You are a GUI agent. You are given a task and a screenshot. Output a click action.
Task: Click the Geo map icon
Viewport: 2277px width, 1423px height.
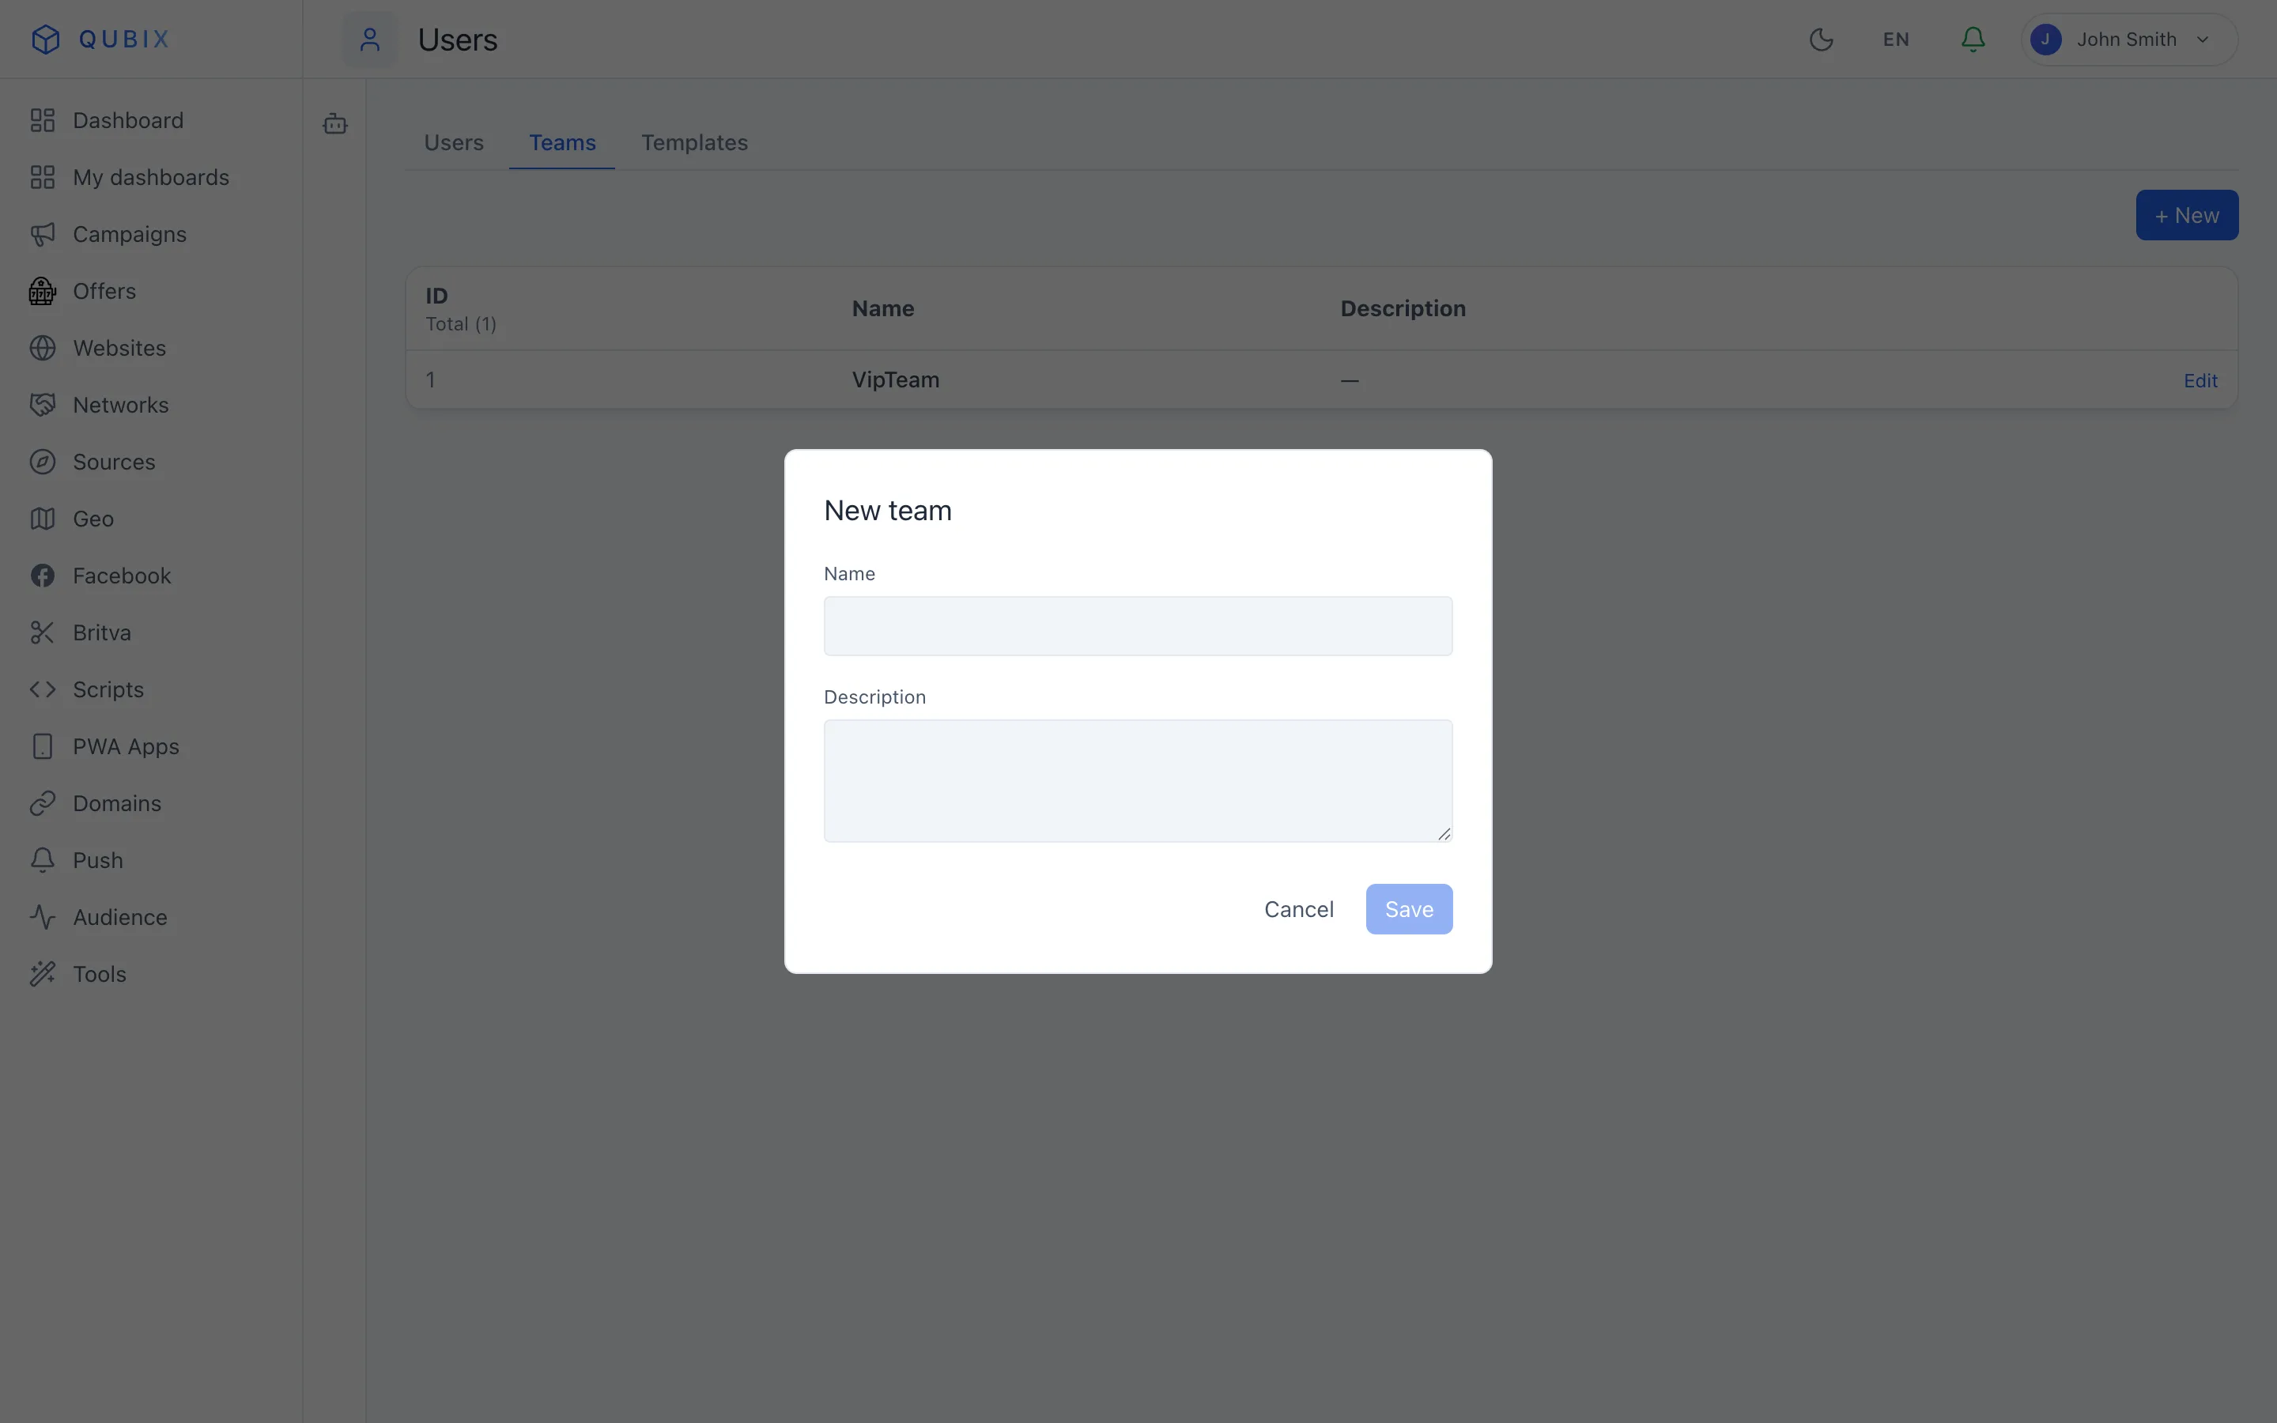pos(43,519)
